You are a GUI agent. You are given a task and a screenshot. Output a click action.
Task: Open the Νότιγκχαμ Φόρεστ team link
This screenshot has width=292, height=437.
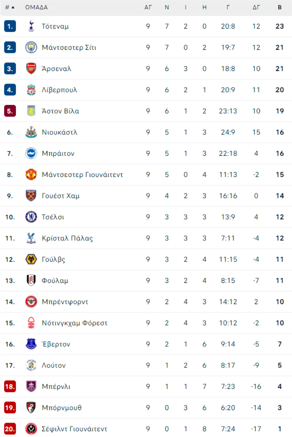(75, 323)
